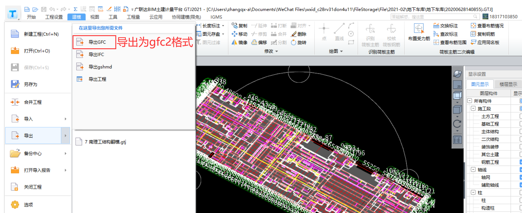Click the grid axis icon in quick access toolbar
Screen dimensions: 522x213
pyautogui.click(x=117, y=9)
